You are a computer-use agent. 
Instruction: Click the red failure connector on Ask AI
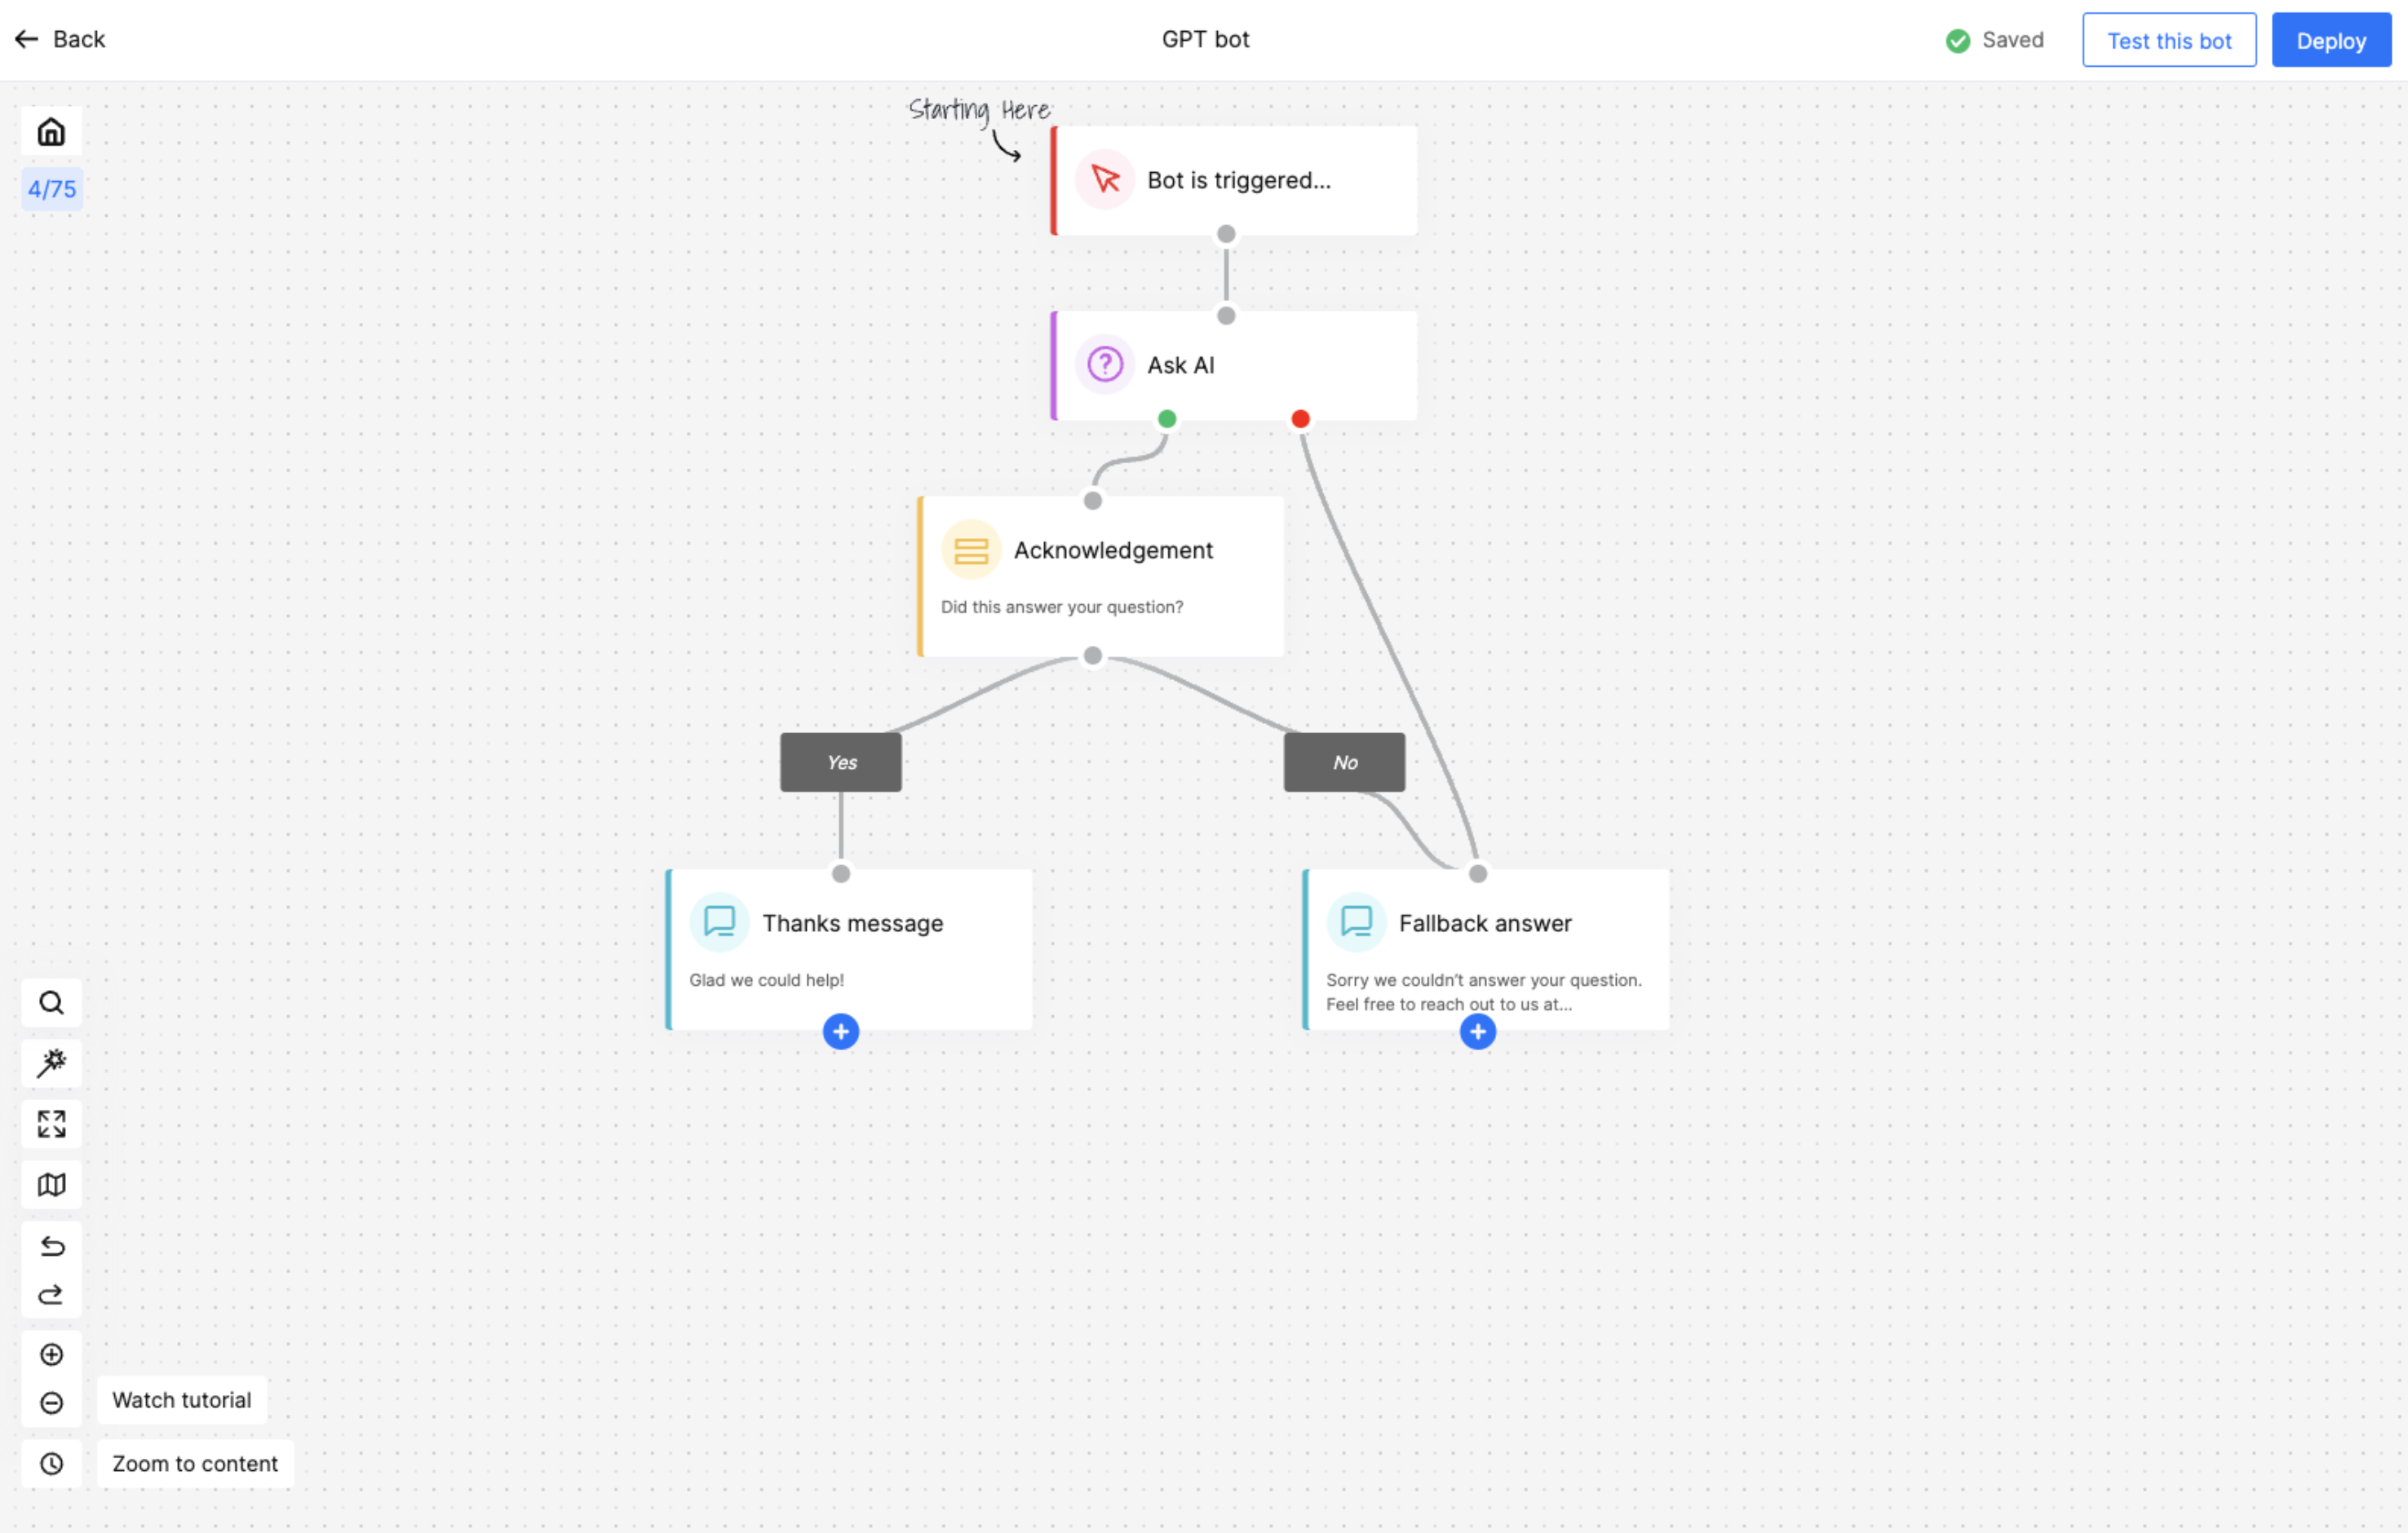pos(1300,419)
